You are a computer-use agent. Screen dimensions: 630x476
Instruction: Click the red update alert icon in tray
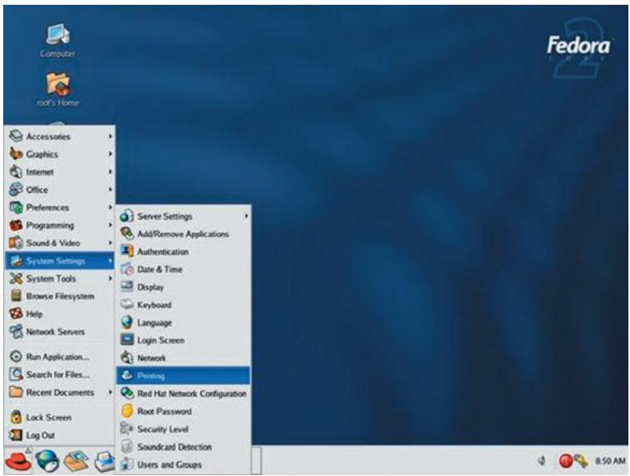click(565, 461)
